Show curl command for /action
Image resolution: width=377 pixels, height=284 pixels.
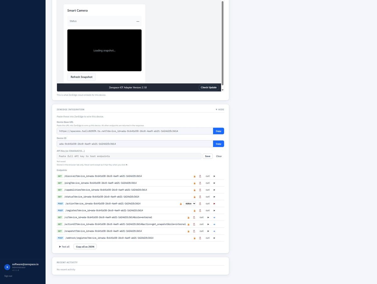pos(208,204)
